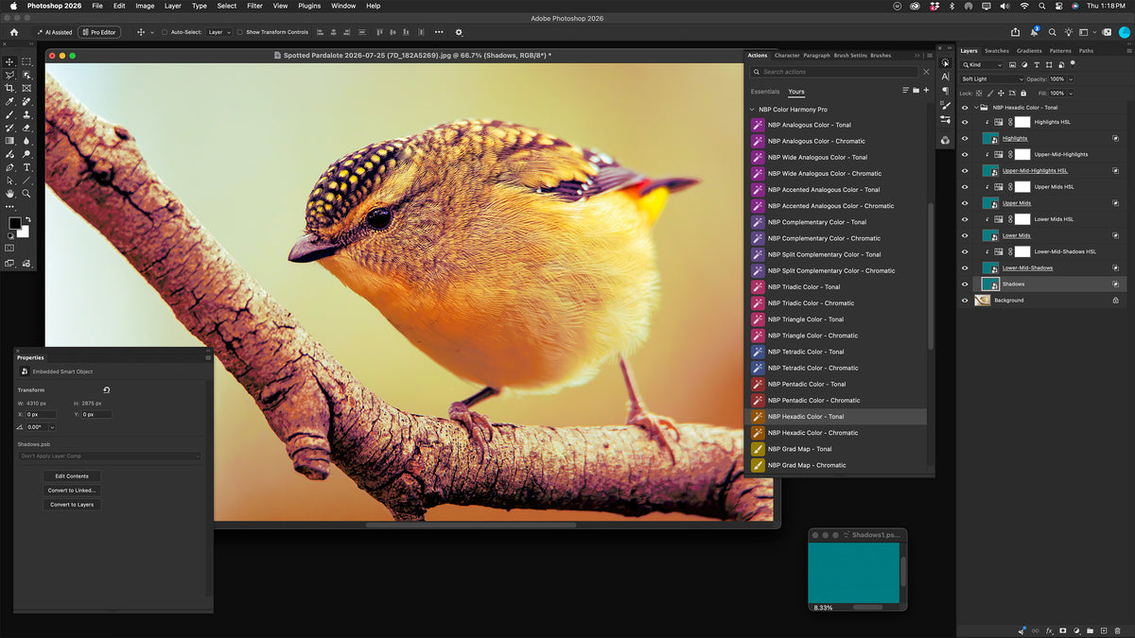The image size is (1135, 638).
Task: Enable Show Transform Controls checkbox
Action: pos(240,32)
